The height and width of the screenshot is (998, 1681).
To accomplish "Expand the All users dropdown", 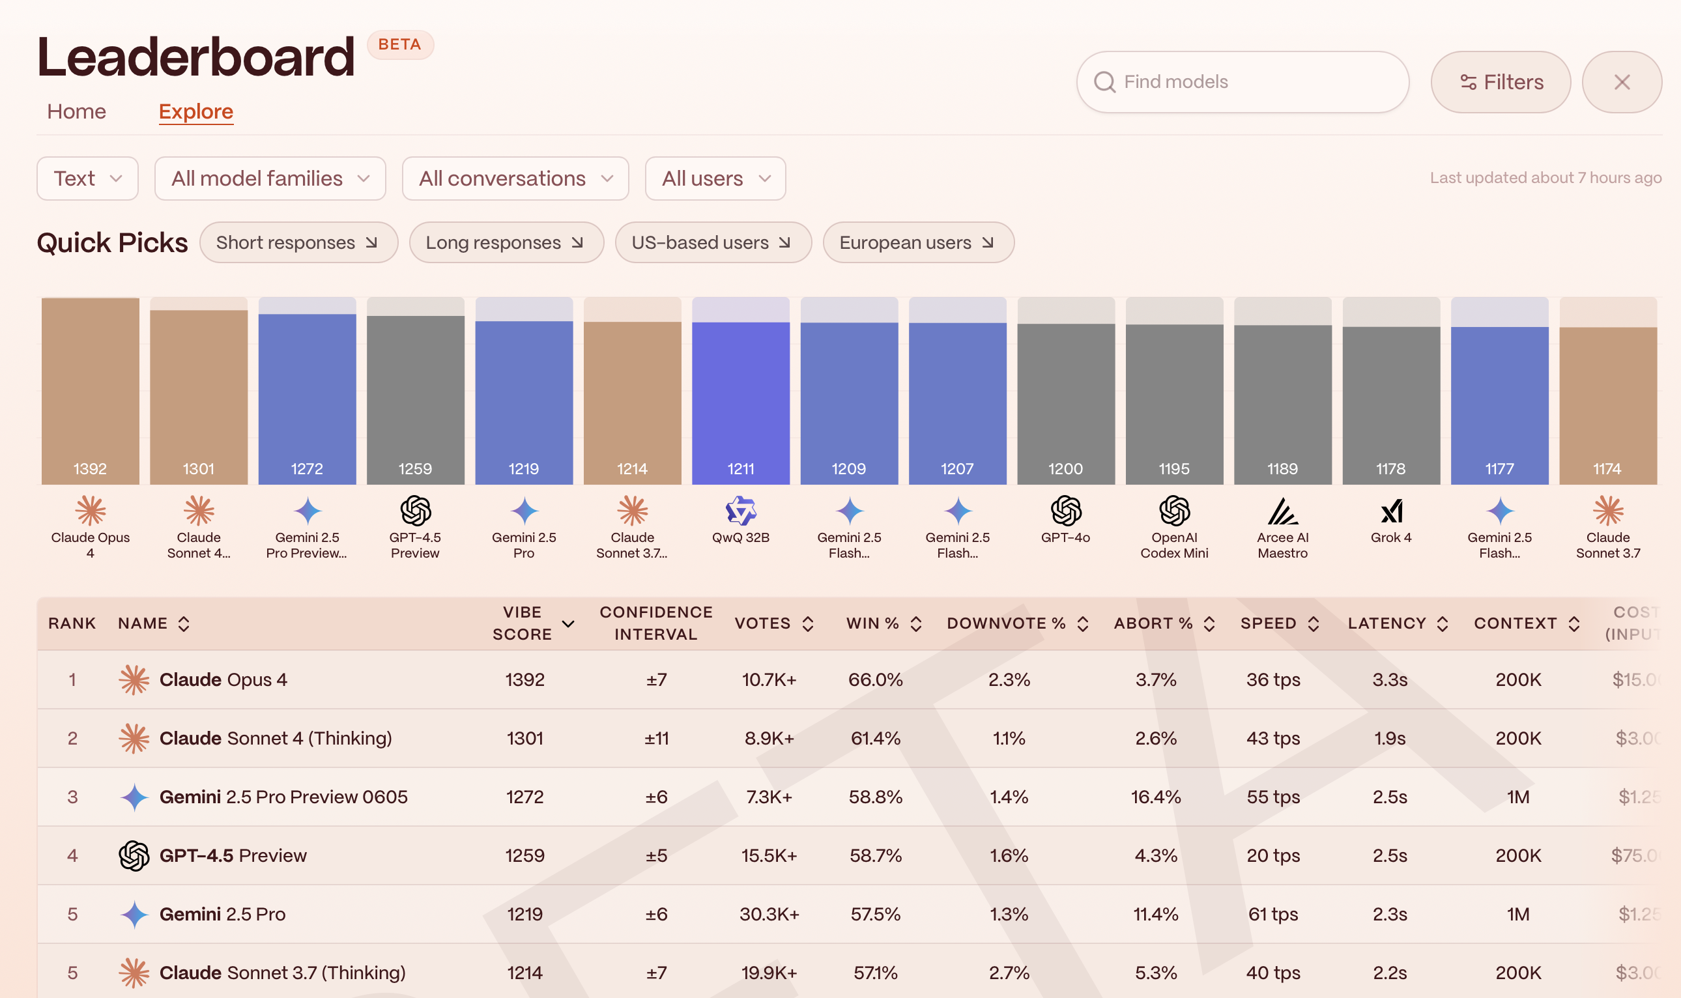I will [715, 178].
